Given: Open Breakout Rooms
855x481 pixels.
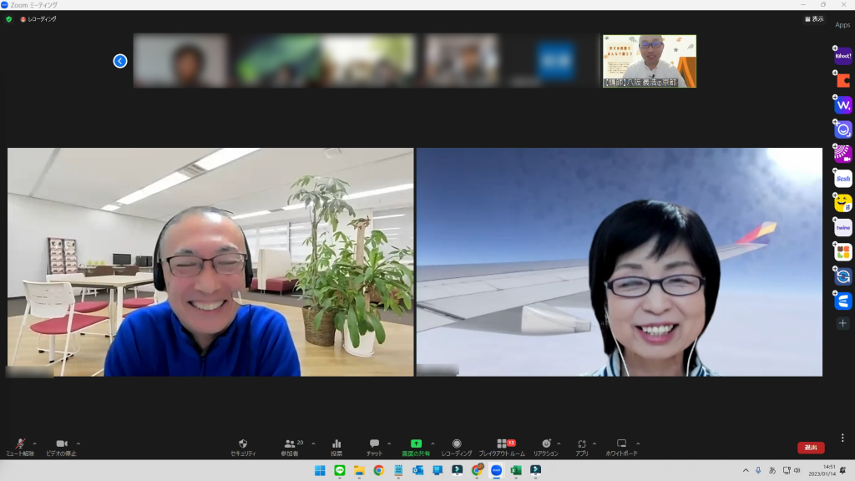Looking at the screenshot, I should click(x=501, y=447).
